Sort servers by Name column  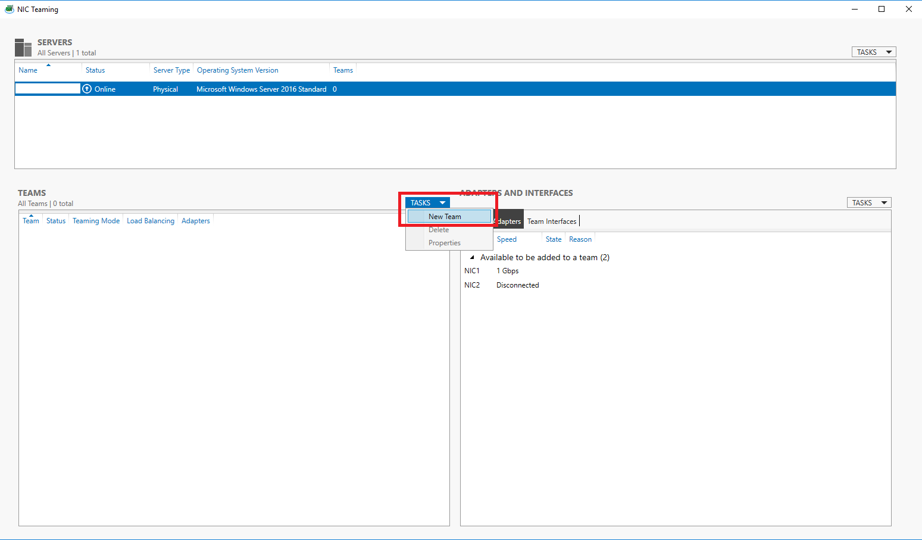tap(28, 70)
